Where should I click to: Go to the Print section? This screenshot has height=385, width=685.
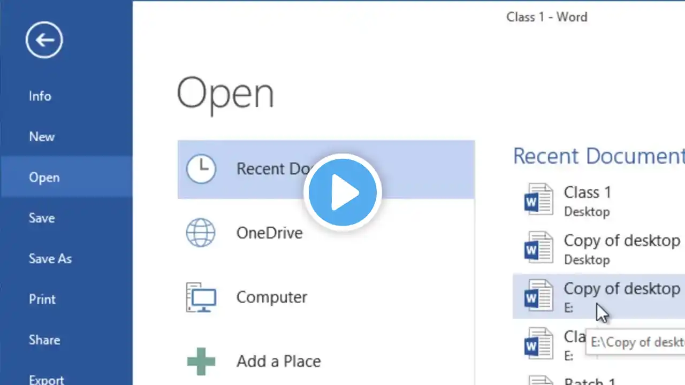coord(42,299)
